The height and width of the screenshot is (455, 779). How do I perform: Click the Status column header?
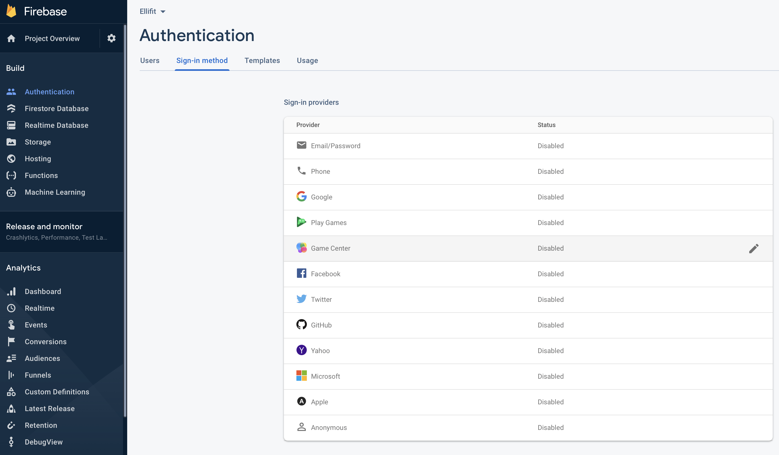click(x=546, y=125)
